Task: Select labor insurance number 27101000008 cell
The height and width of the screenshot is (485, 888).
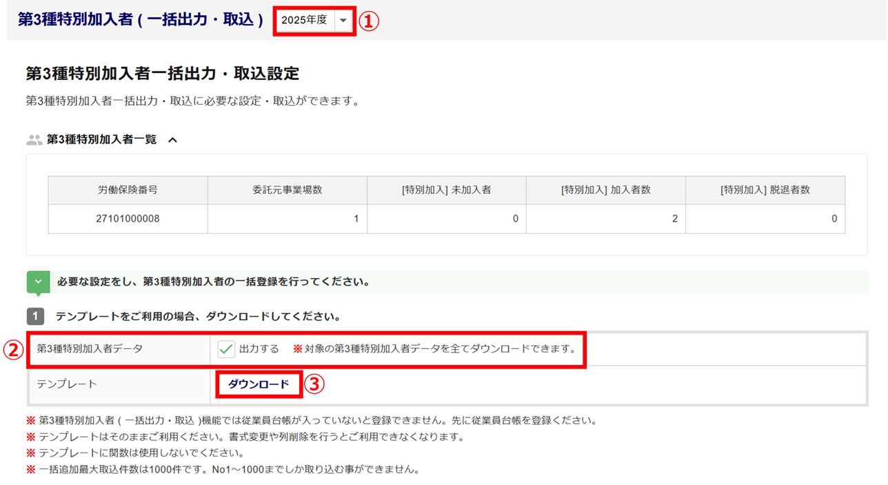Action: click(x=128, y=219)
